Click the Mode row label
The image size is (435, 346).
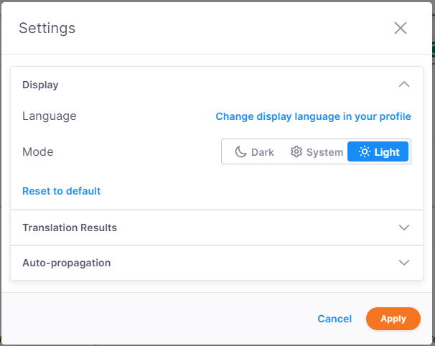[38, 152]
